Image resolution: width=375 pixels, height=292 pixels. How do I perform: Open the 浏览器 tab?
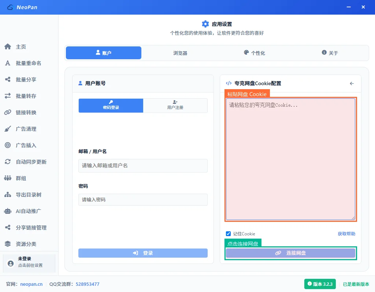point(180,53)
